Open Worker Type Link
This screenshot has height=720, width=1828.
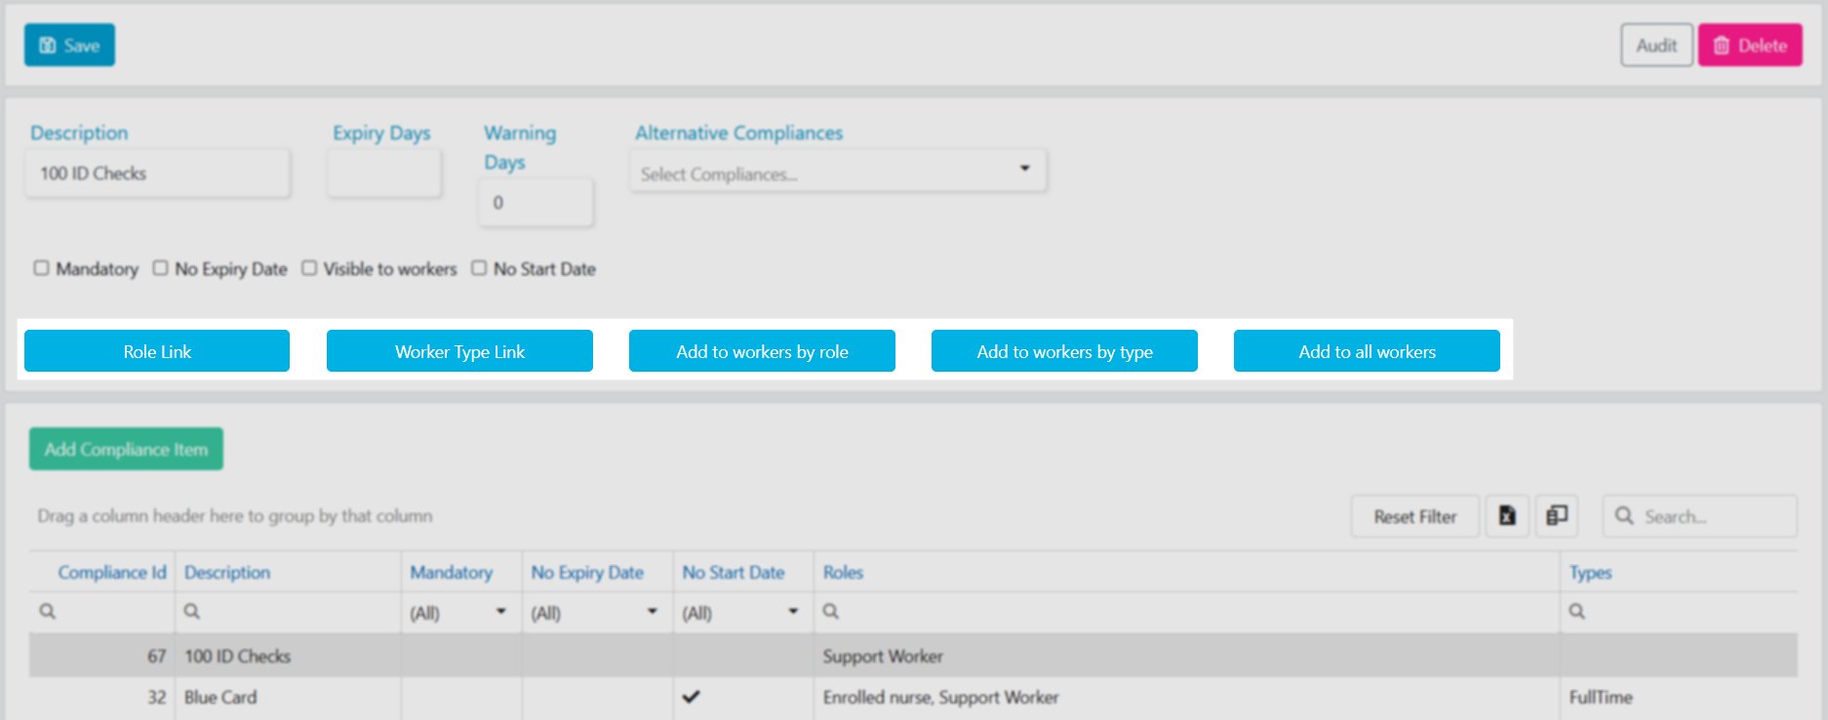(x=459, y=351)
